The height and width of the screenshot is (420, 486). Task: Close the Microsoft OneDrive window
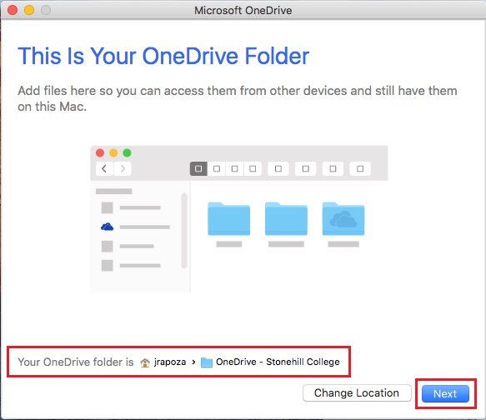13,10
